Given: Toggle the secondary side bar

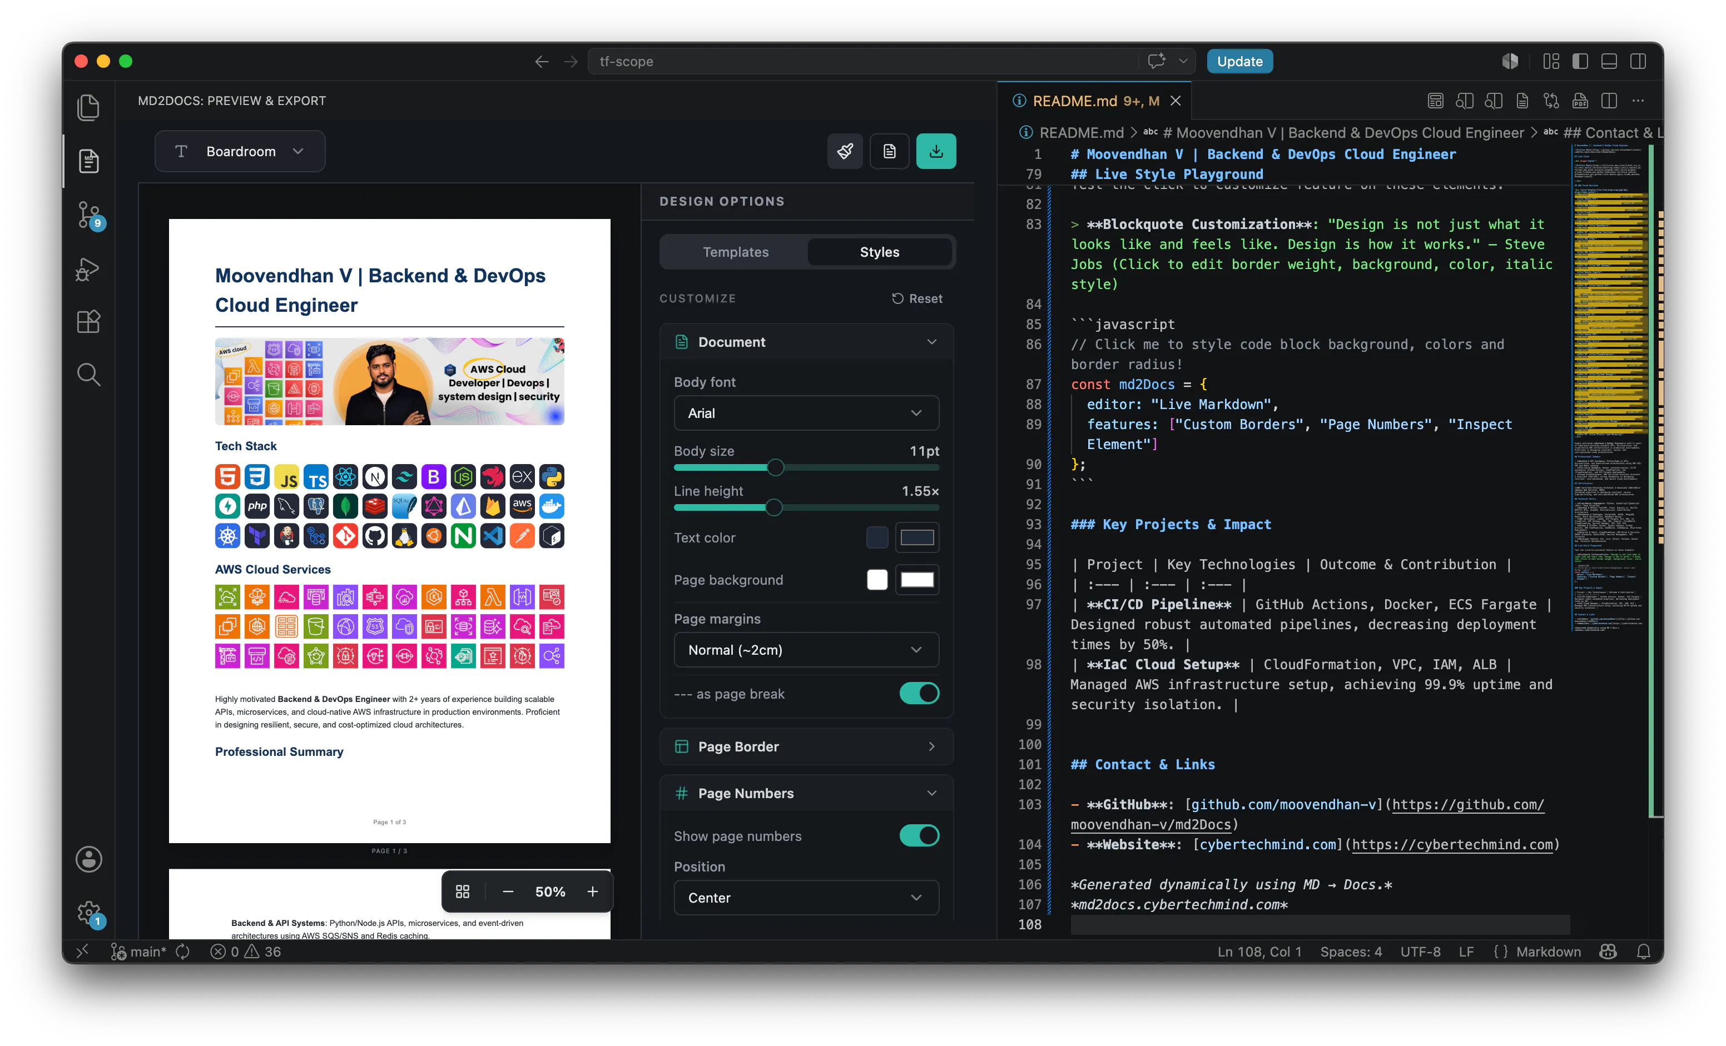Looking at the screenshot, I should coord(1638,62).
